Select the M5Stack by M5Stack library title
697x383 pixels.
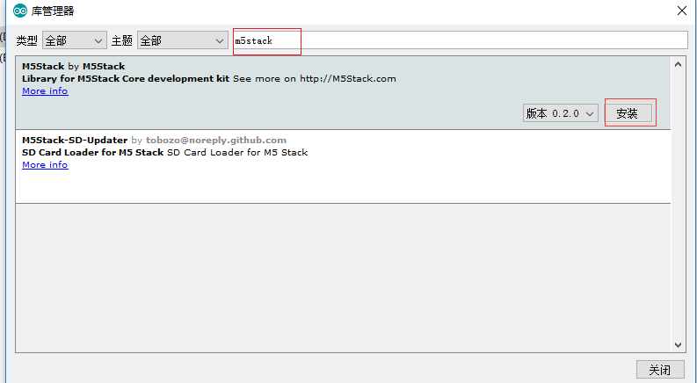(x=73, y=66)
